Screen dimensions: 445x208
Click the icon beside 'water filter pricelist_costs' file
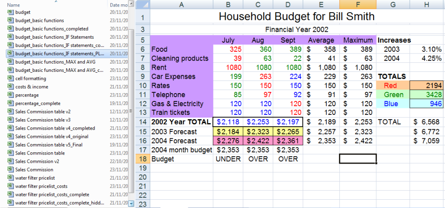10,186
